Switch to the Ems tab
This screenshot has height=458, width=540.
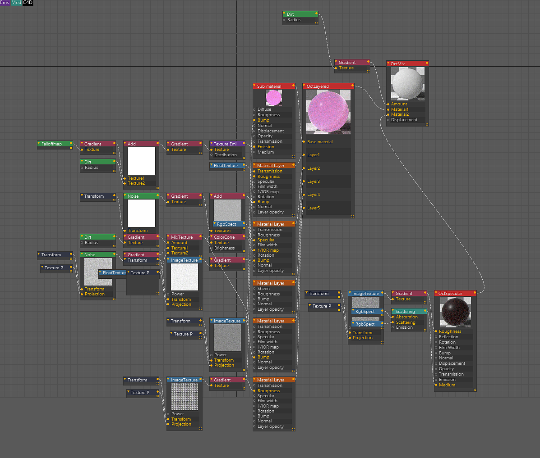pos(5,3)
